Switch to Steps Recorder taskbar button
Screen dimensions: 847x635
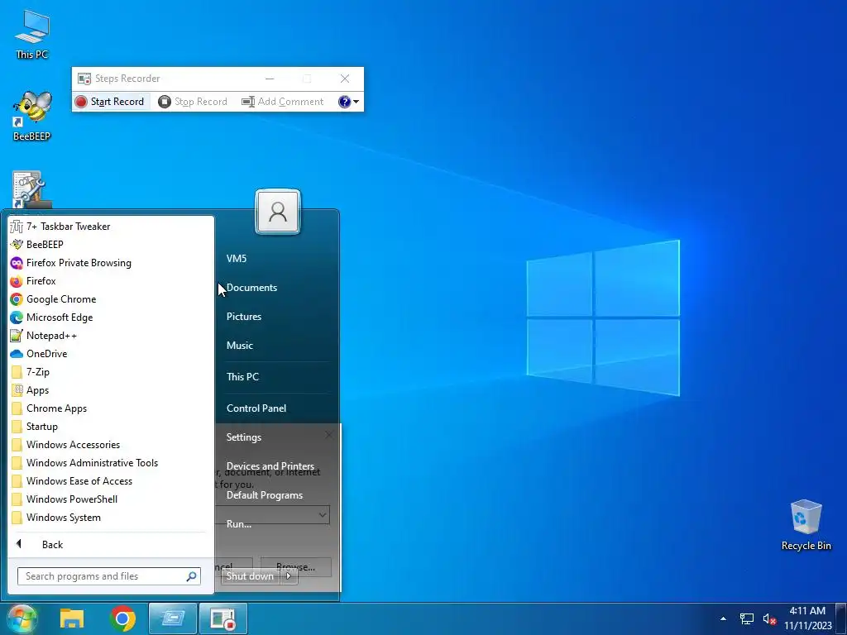(223, 618)
